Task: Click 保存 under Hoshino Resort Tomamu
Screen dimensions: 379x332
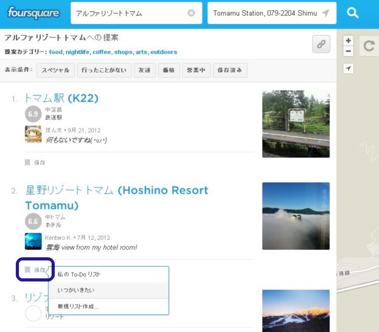Action: click(x=39, y=270)
